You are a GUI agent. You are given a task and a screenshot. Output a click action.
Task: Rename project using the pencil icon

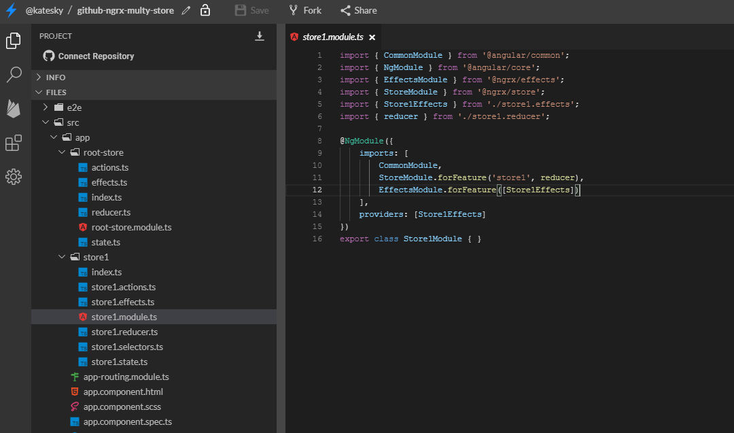[x=186, y=10]
